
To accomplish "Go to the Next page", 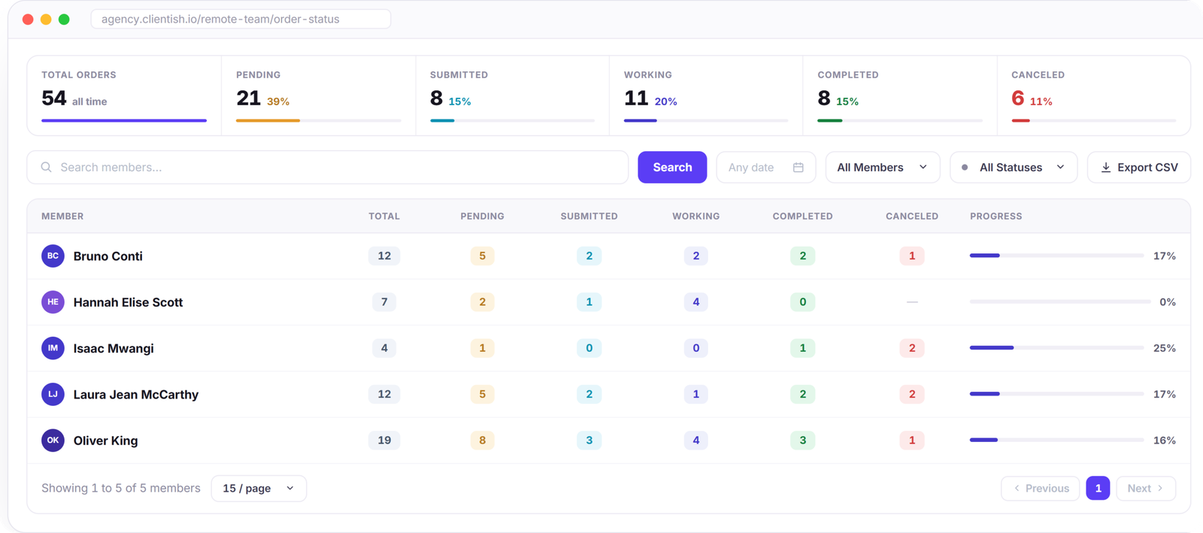I will (x=1146, y=489).
